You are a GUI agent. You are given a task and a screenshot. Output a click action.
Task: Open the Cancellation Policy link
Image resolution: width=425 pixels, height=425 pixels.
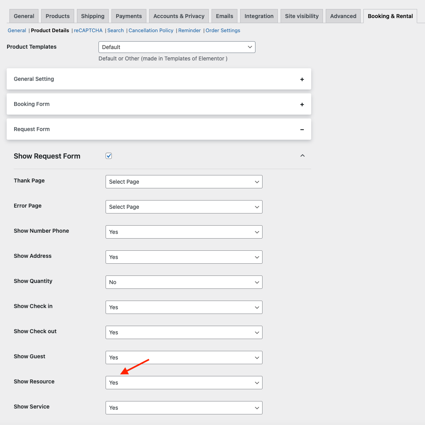[151, 30]
